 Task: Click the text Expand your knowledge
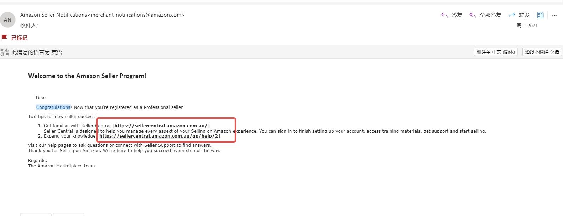click(69, 136)
